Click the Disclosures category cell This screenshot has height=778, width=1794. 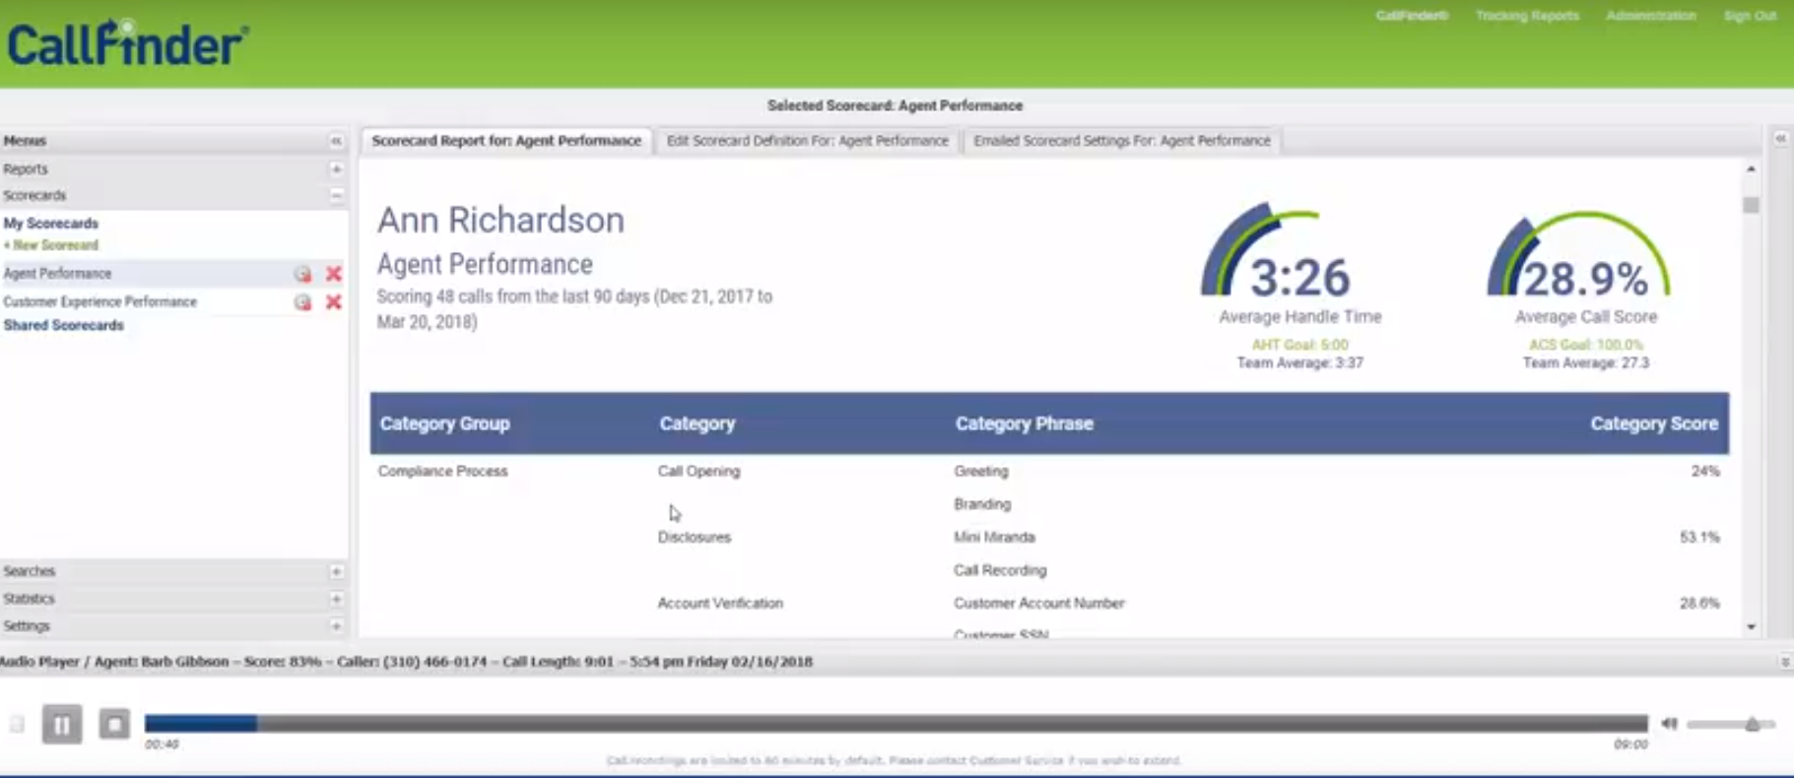[695, 537]
